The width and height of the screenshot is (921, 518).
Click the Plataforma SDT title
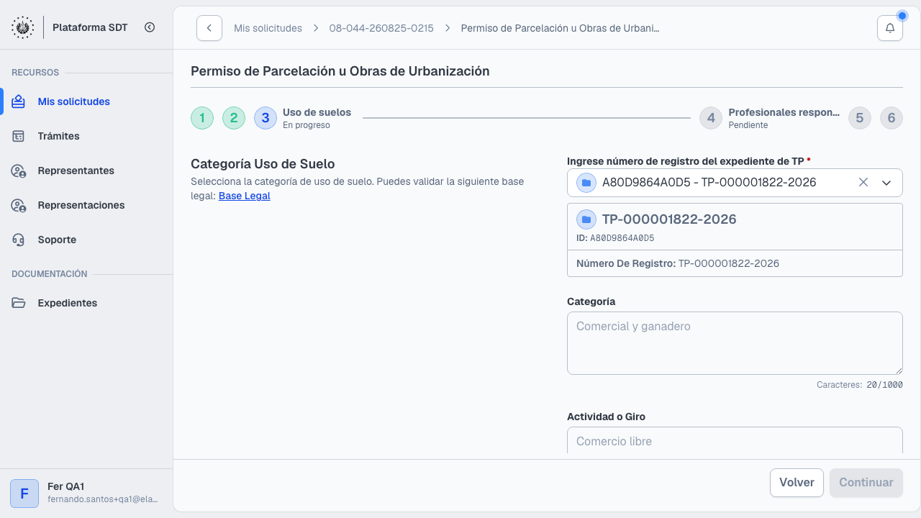(x=90, y=27)
